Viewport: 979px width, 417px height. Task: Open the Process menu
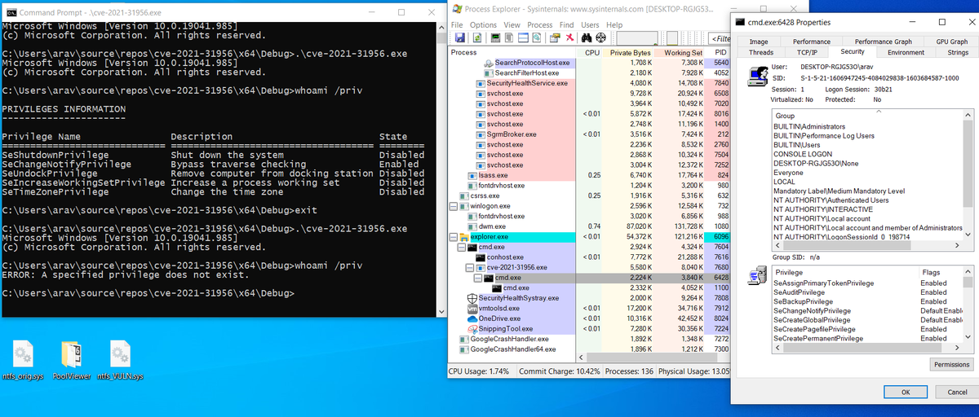pyautogui.click(x=539, y=25)
